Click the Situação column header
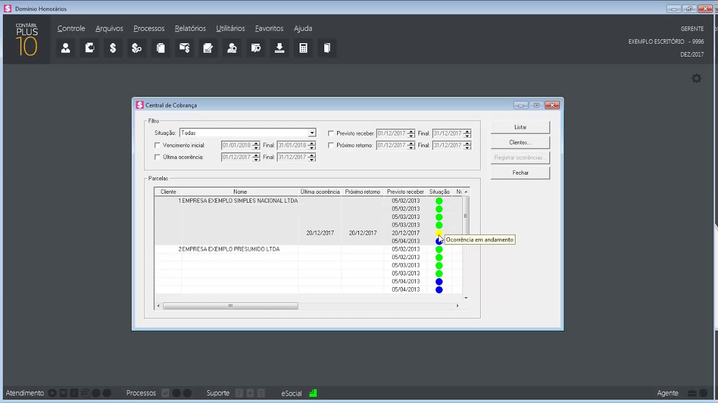 (x=439, y=192)
